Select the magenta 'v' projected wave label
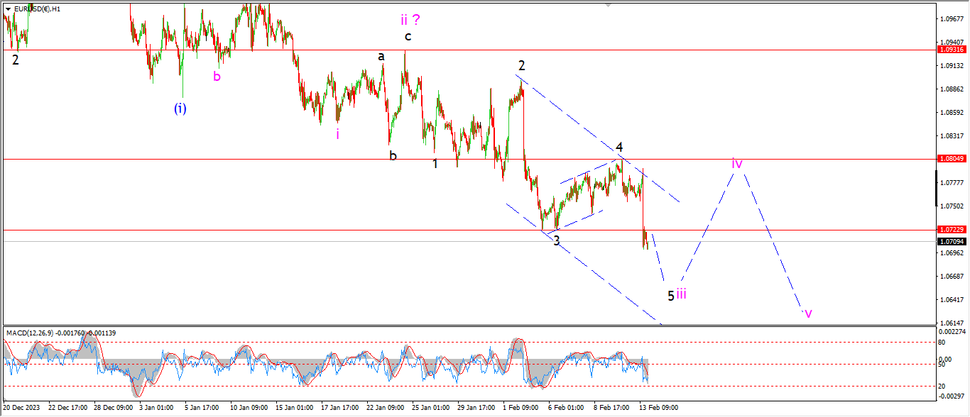 [x=808, y=313]
